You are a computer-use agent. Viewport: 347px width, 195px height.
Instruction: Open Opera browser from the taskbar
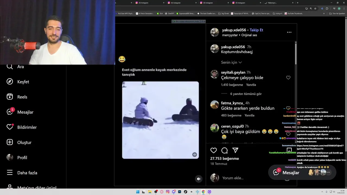click(162, 192)
